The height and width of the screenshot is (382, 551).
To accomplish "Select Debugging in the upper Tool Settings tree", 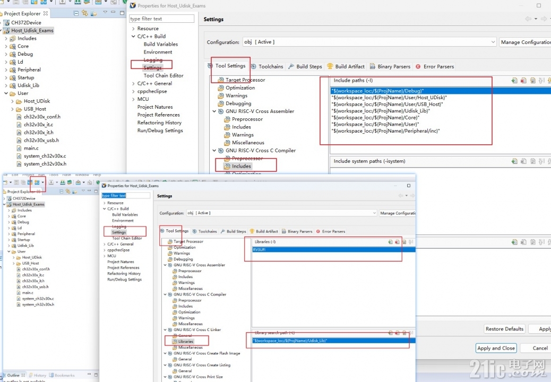I will (238, 103).
